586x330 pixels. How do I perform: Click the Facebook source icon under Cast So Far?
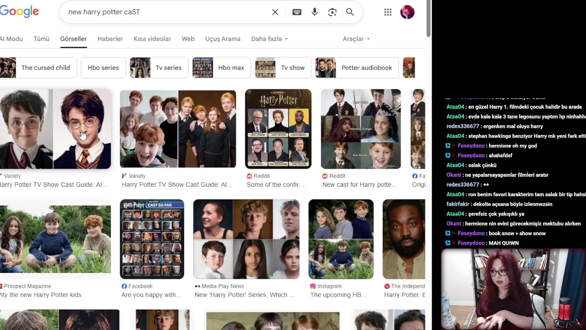click(124, 286)
